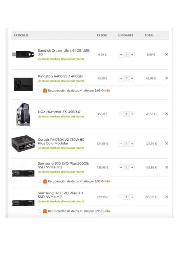Open Corsair RM750X V2 product link

(x=61, y=141)
